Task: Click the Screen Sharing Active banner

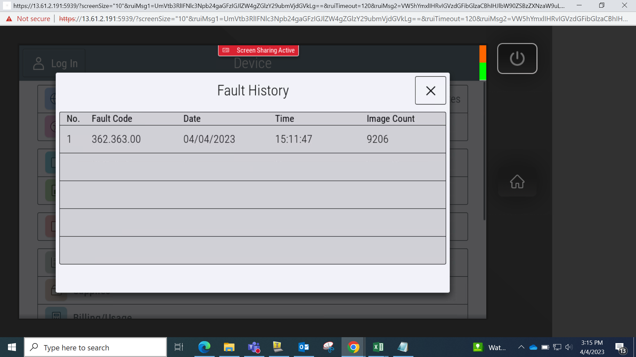Action: pyautogui.click(x=258, y=50)
